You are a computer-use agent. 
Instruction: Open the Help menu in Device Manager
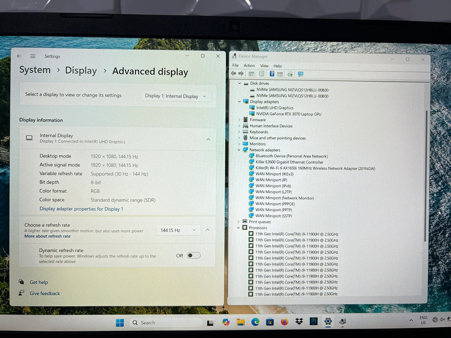(x=277, y=66)
